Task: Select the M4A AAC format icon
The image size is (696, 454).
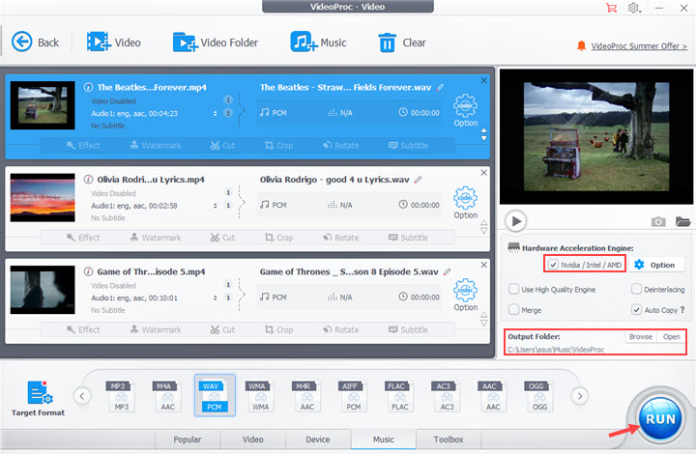Action: (168, 395)
